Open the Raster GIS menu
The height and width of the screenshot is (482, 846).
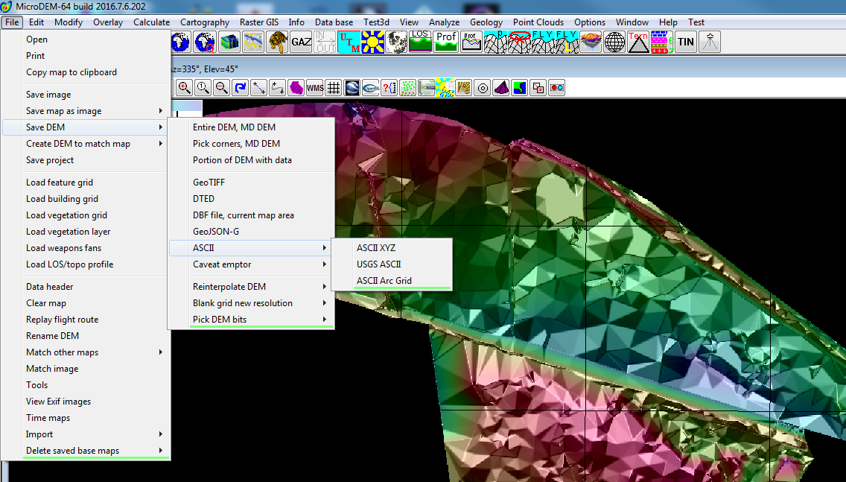[259, 22]
